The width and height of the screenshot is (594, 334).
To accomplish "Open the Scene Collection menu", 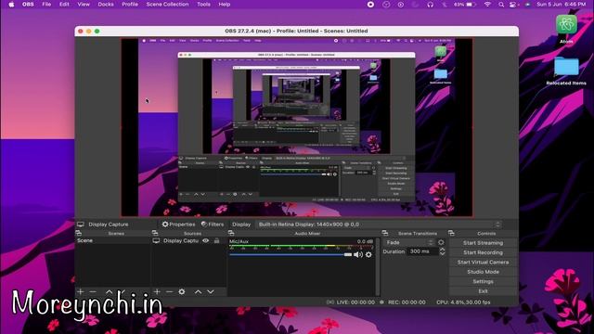I will (167, 5).
